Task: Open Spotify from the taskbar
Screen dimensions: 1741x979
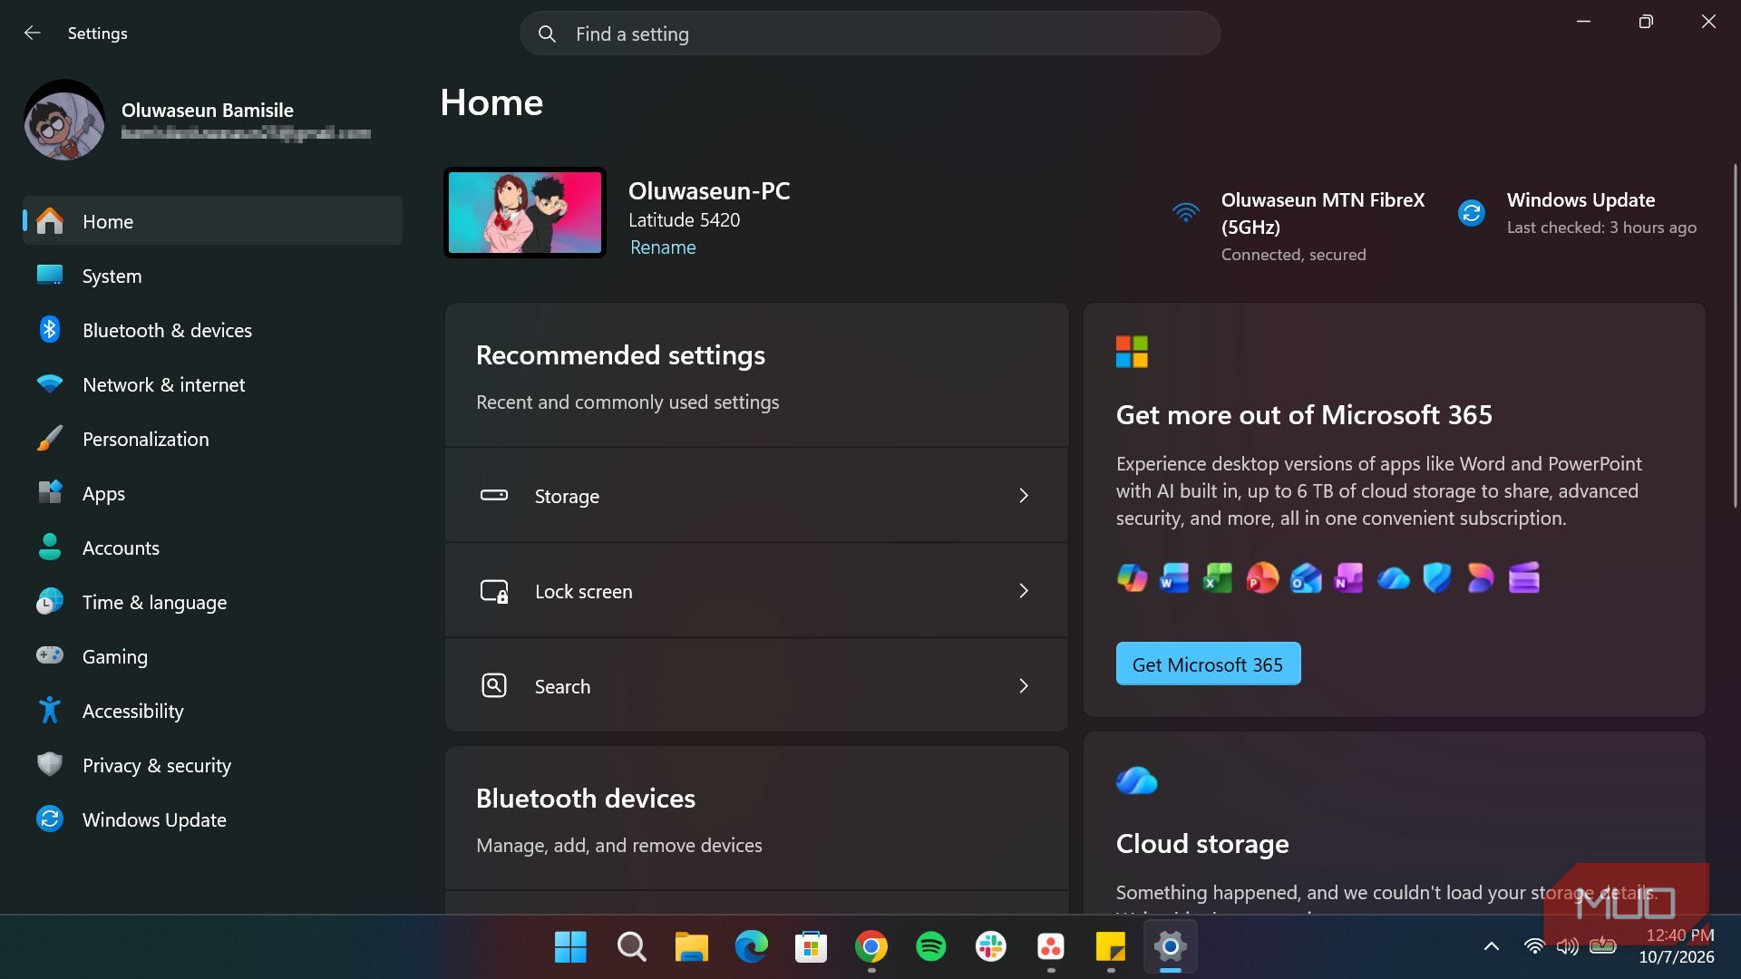Action: click(931, 946)
